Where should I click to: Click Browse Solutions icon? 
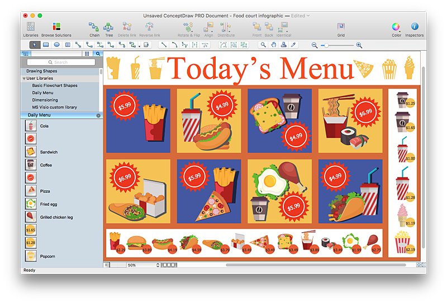(x=56, y=30)
